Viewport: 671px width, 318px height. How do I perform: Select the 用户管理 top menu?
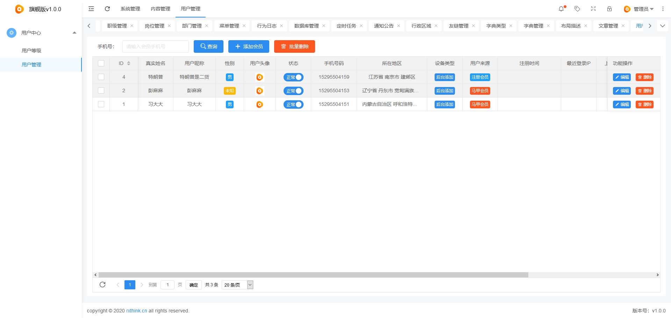pyautogui.click(x=191, y=9)
